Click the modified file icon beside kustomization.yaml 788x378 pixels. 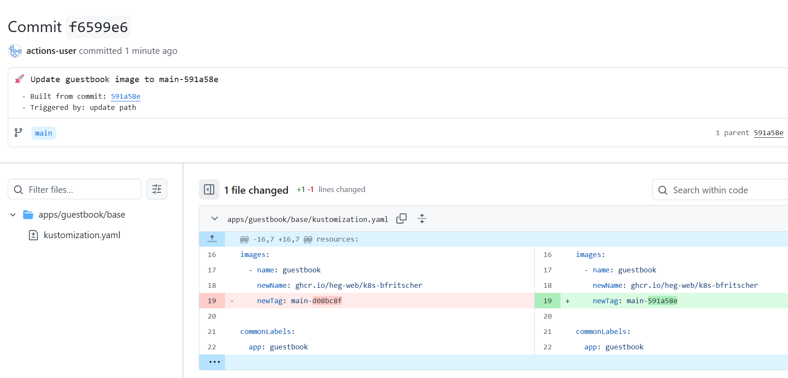click(x=33, y=235)
